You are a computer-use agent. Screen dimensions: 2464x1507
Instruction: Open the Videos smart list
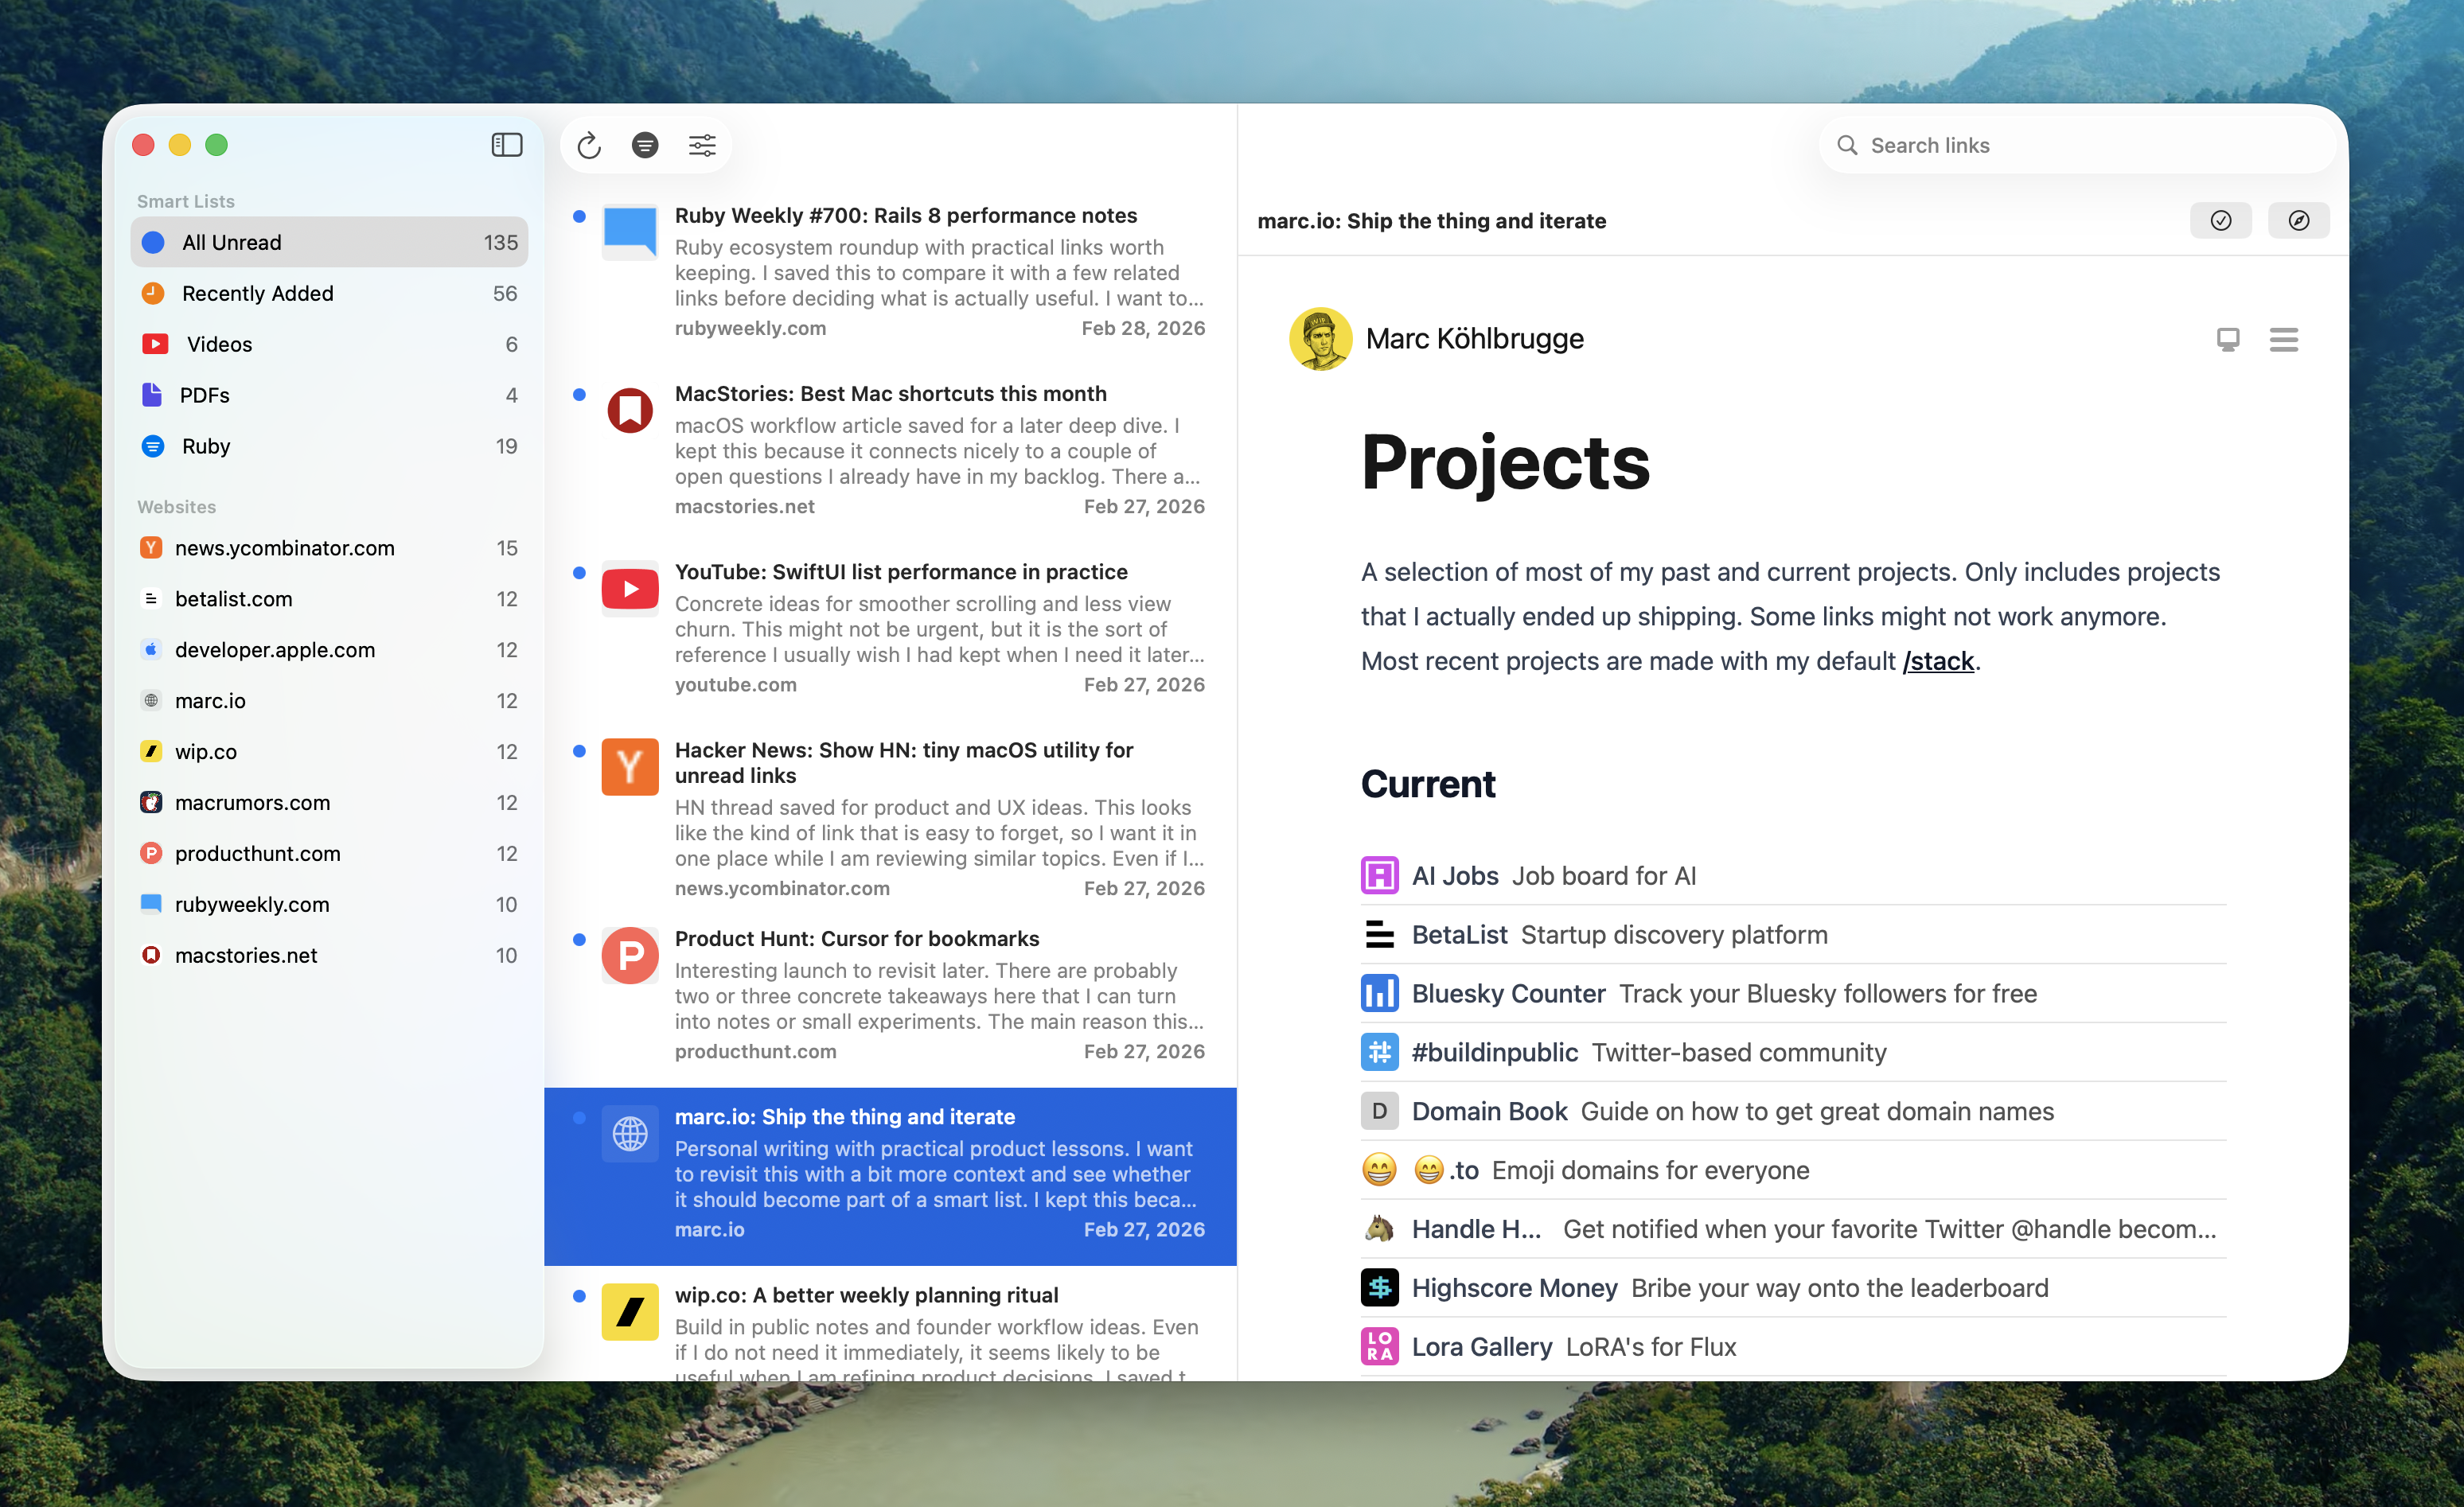pyautogui.click(x=329, y=344)
